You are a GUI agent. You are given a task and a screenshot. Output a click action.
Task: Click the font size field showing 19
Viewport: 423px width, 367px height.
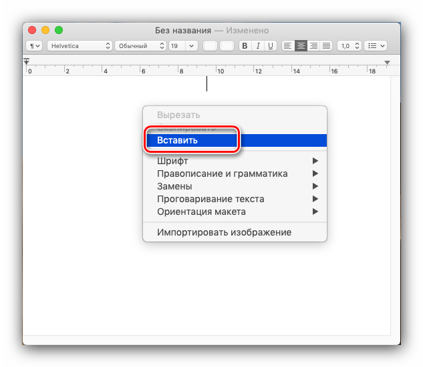click(x=177, y=46)
